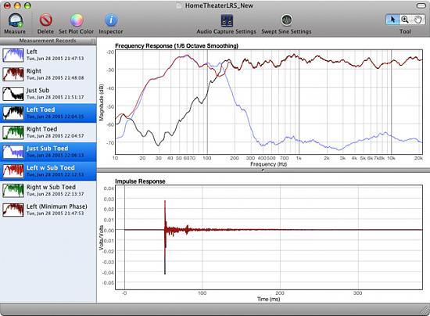Select the 'Right w Sub Toed' record name
The image size is (430, 316).
tap(51, 187)
